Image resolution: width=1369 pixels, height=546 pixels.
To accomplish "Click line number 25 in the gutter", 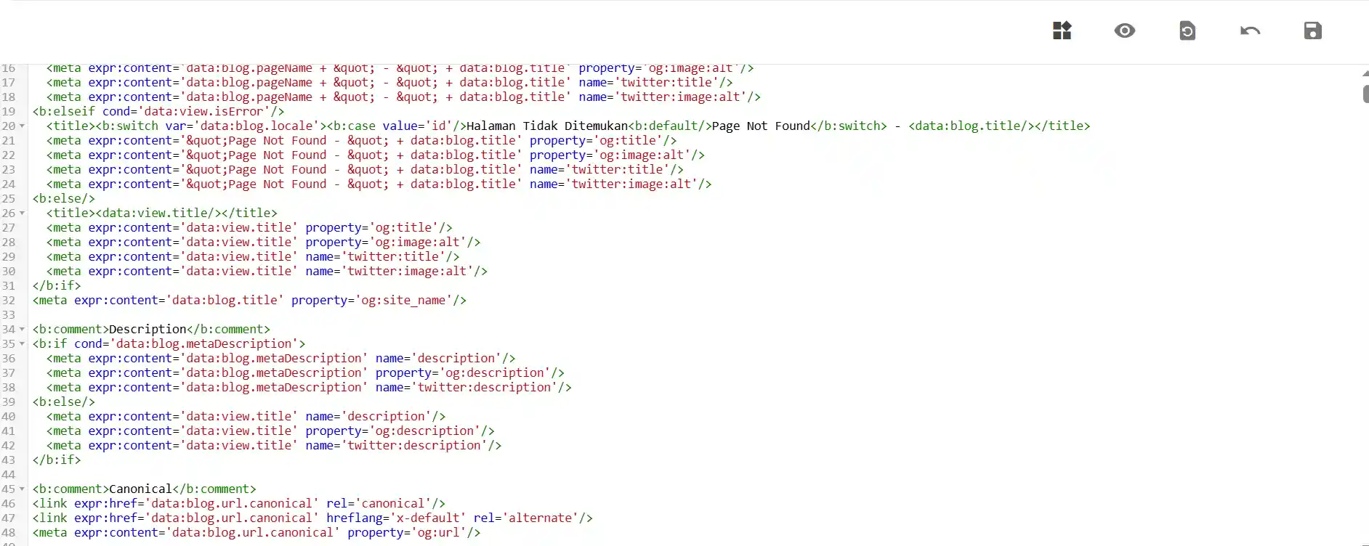I will tap(8, 199).
